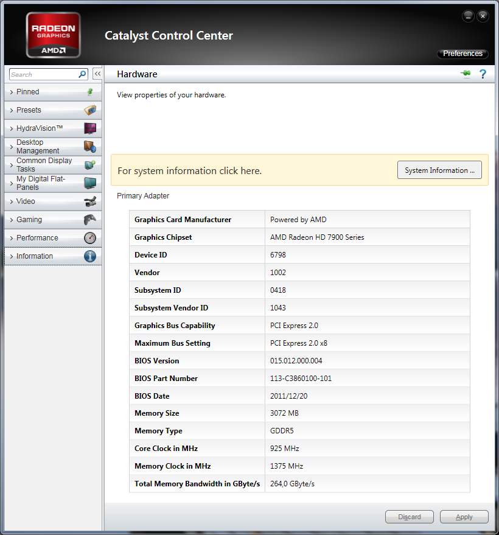Expand the Performance section chevron
Screen dimensions: 499x535
12,238
